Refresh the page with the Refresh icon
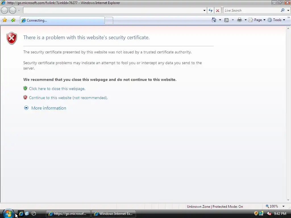Viewport: 291px width, 218px height. click(x=211, y=11)
